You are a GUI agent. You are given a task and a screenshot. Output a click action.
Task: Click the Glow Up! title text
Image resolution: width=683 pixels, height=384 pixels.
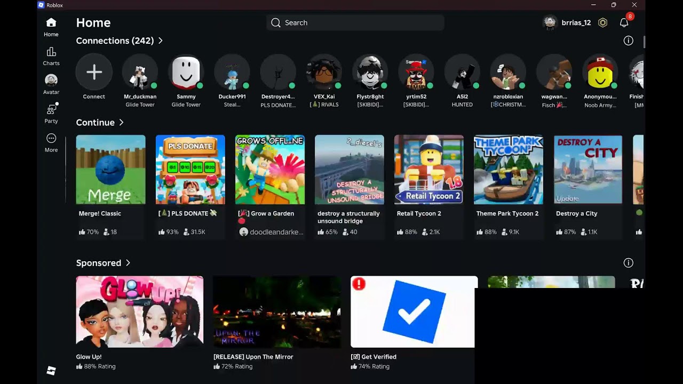[89, 357]
